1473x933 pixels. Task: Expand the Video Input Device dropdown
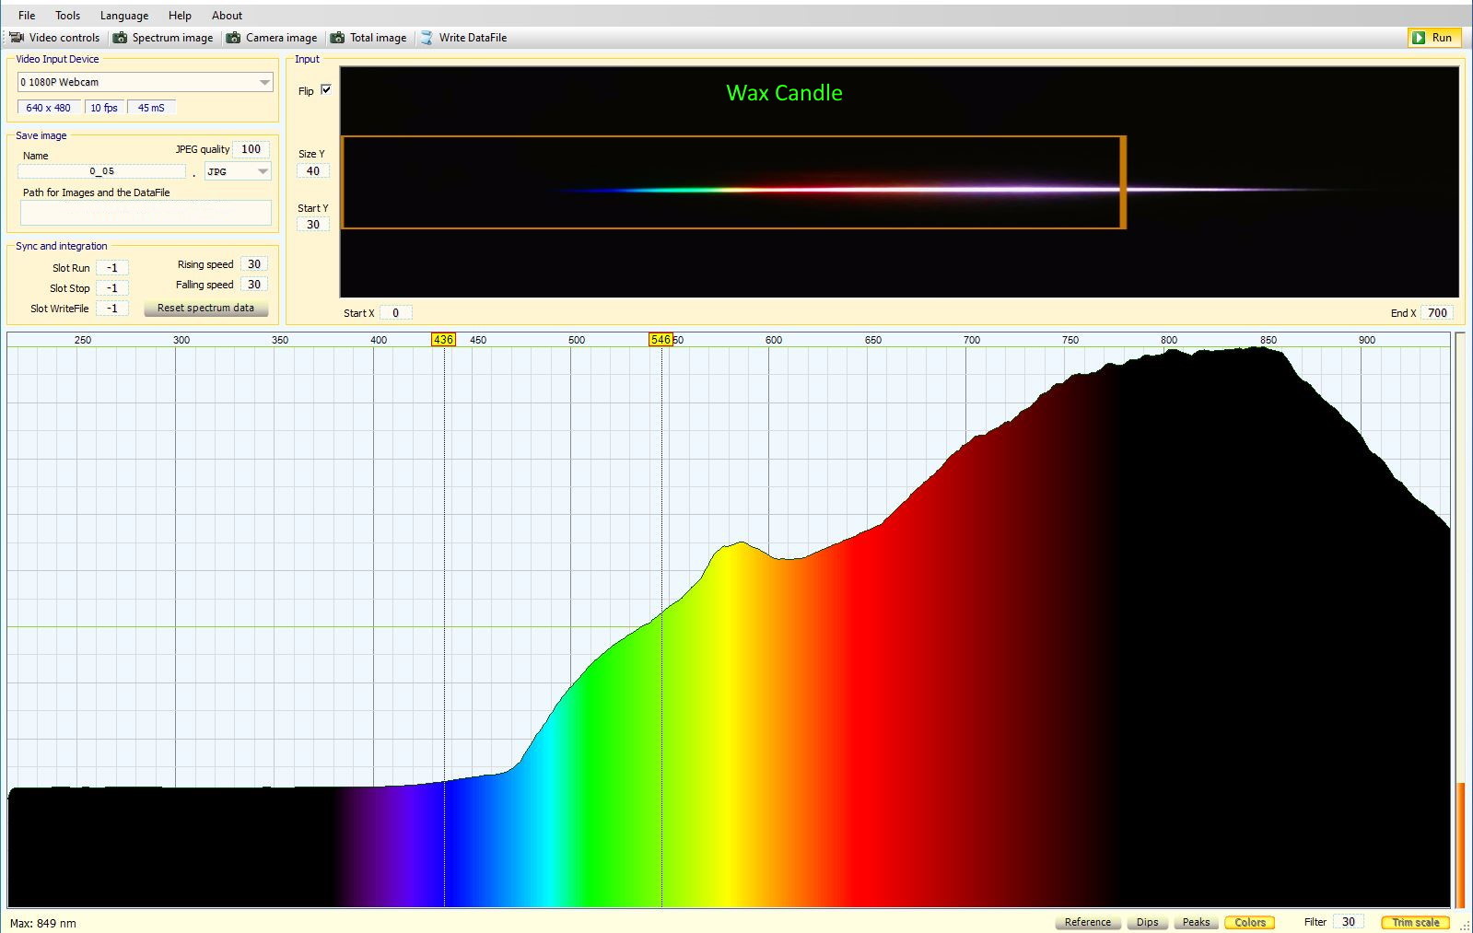coord(264,82)
